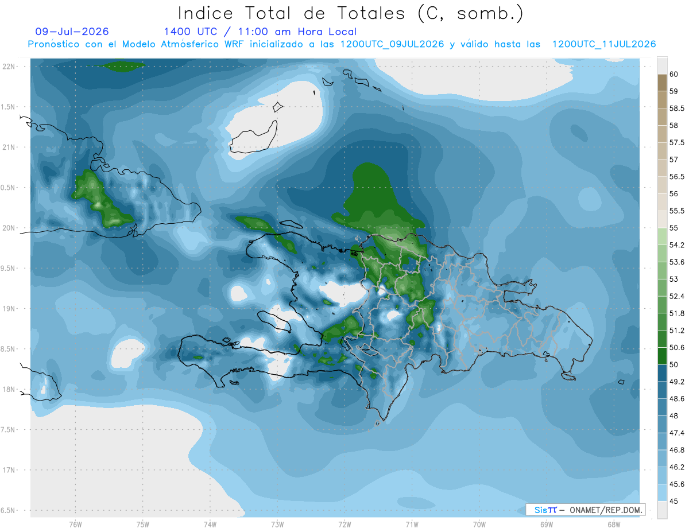Viewport: 689px width, 532px height.
Task: Click colorbar value "55.5"
Action: pyautogui.click(x=677, y=211)
